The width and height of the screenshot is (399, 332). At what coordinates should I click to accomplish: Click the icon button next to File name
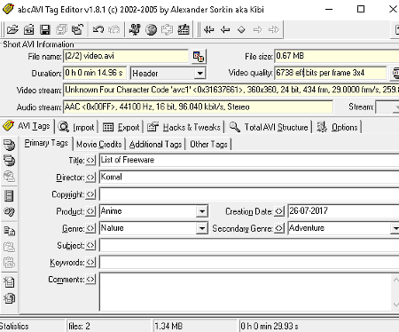click(199, 56)
